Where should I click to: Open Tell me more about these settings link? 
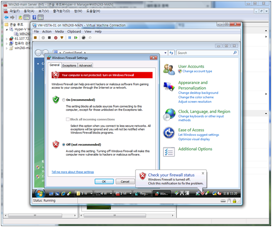coord(73,172)
